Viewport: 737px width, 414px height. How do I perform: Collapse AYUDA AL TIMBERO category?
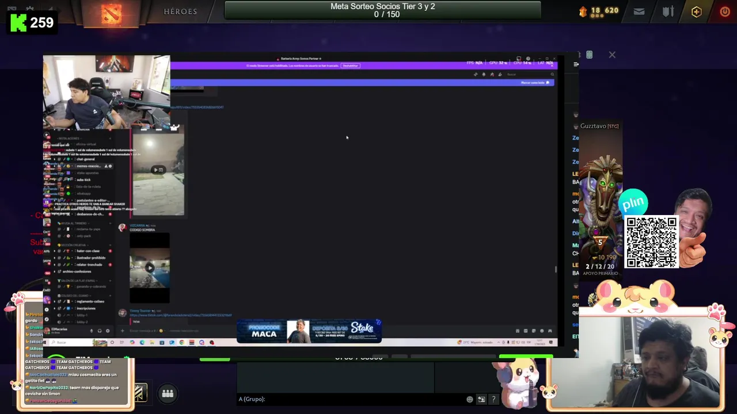click(73, 223)
